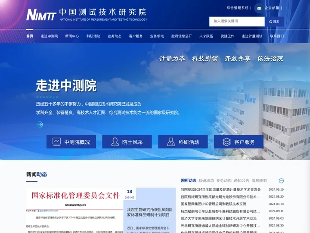Switch to 院所动态 news tab
The width and height of the screenshot is (310, 233).
pos(189,180)
